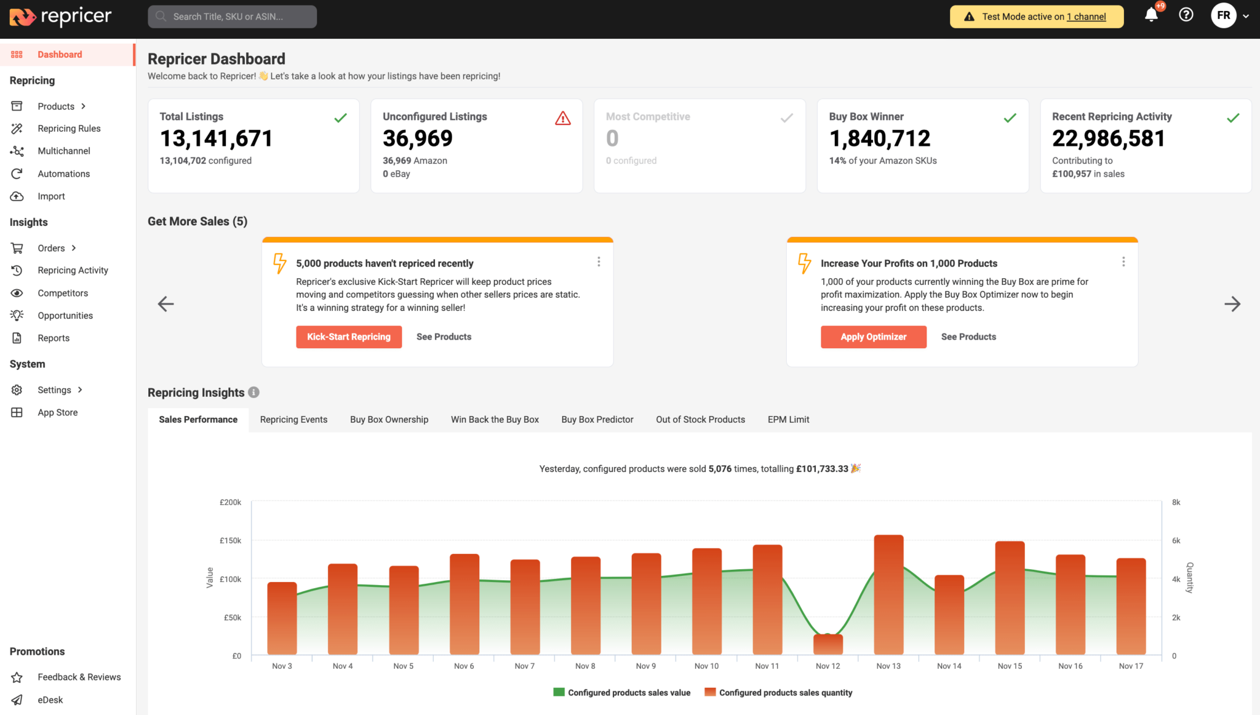Click the Settings gear icon

click(x=17, y=389)
